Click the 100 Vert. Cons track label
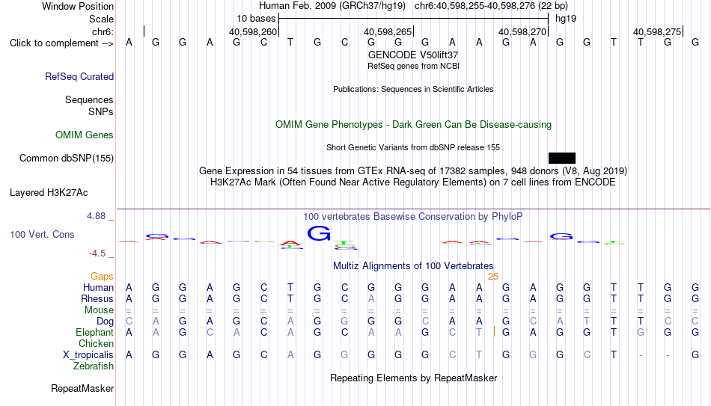 point(42,234)
